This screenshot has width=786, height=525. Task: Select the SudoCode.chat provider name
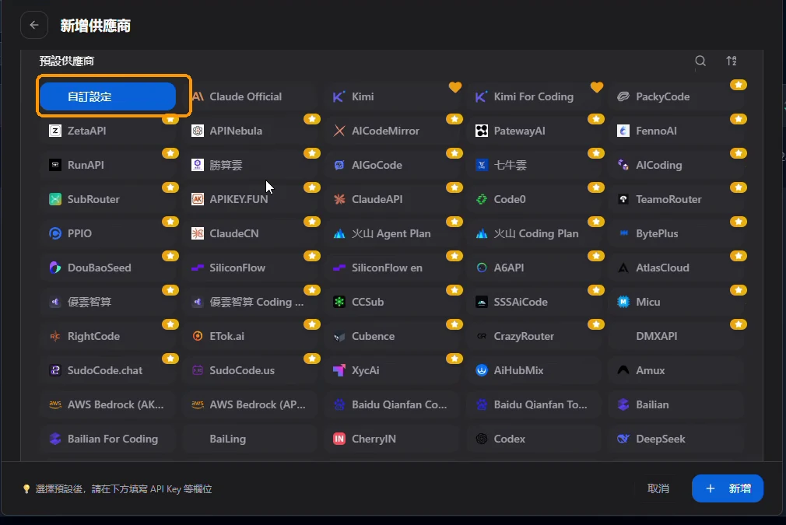105,370
